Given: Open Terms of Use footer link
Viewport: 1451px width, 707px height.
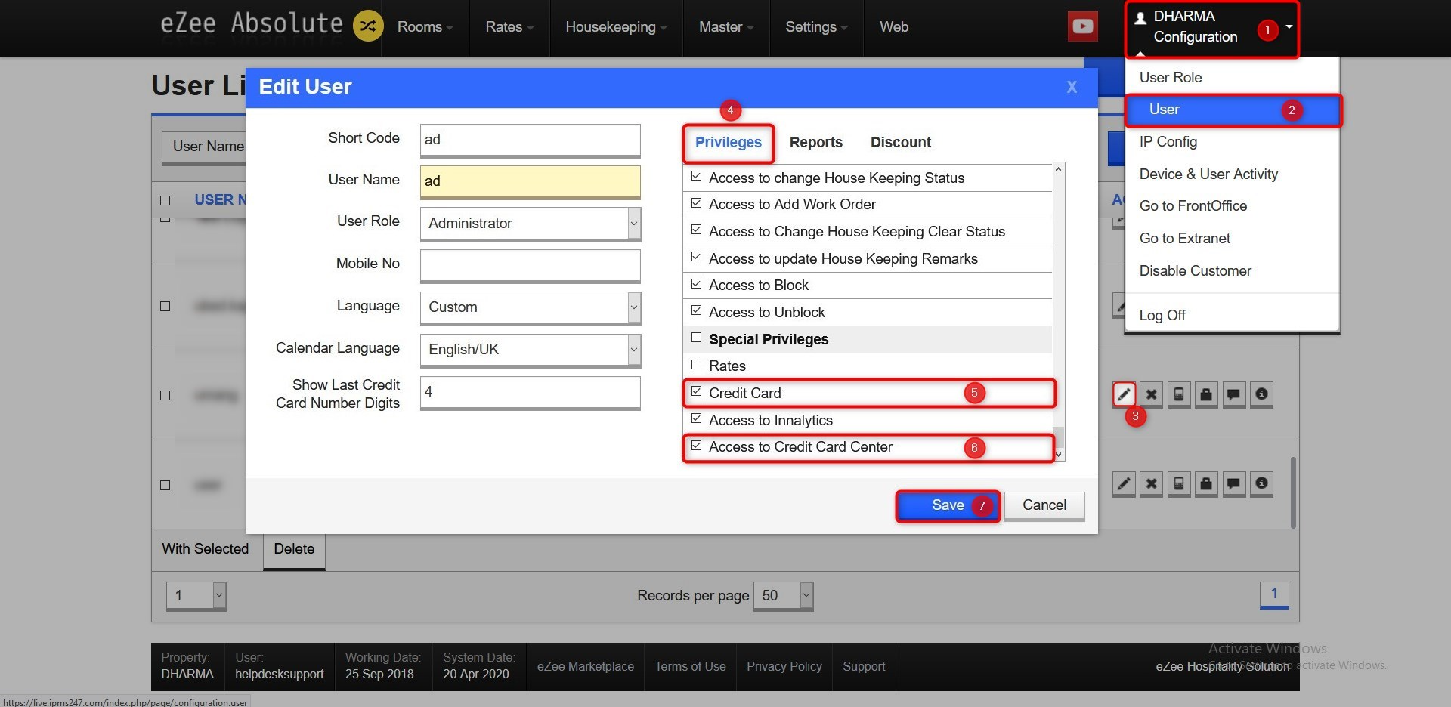Looking at the screenshot, I should tap(690, 667).
